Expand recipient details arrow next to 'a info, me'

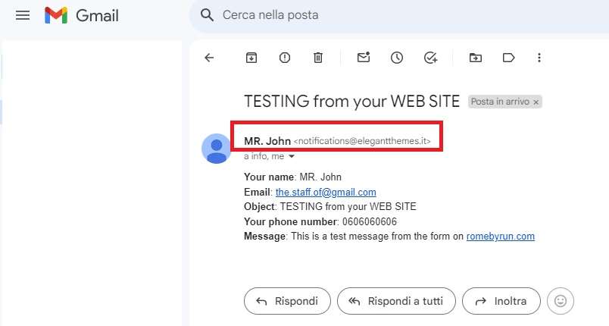point(292,157)
